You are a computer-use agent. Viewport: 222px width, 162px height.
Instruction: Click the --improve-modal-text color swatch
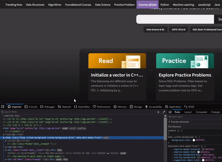(198, 152)
